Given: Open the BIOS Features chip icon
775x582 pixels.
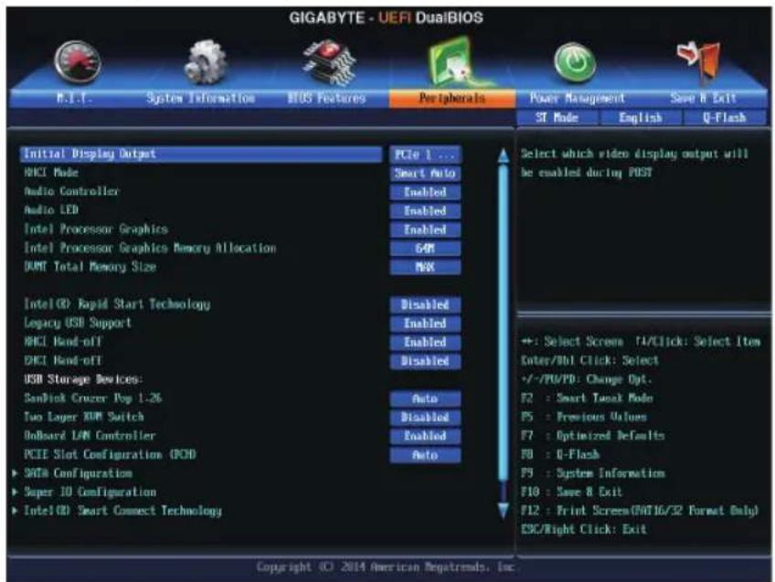Looking at the screenshot, I should click(x=330, y=62).
